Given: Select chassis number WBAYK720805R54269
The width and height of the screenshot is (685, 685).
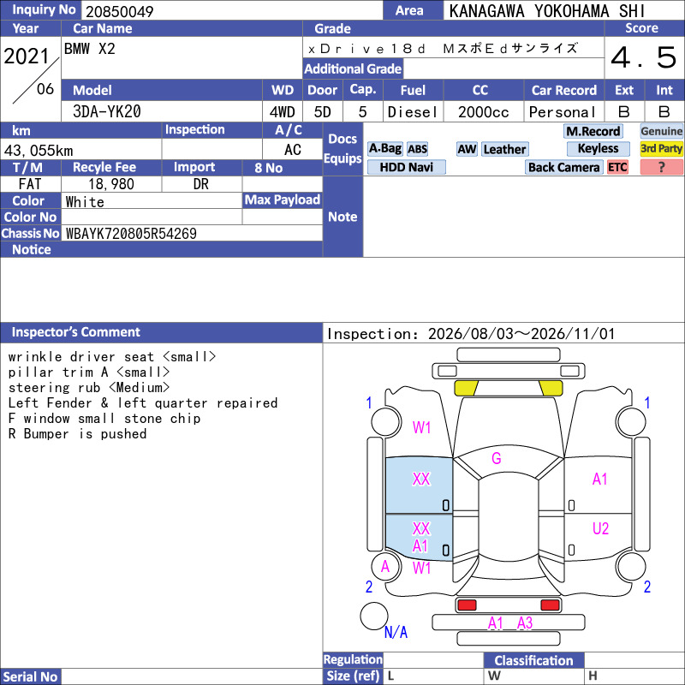Looking at the screenshot, I should [x=131, y=234].
